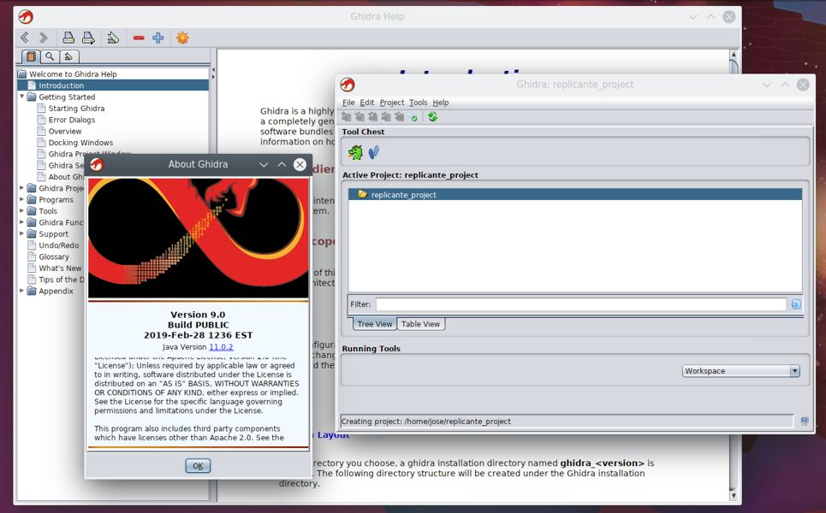Image resolution: width=826 pixels, height=513 pixels.
Task: Go forward in Ghidra Help history
Action: pyautogui.click(x=43, y=38)
